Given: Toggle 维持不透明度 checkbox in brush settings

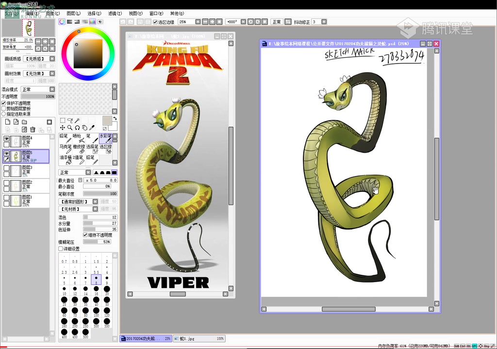Looking at the screenshot, I should pyautogui.click(x=85, y=235).
